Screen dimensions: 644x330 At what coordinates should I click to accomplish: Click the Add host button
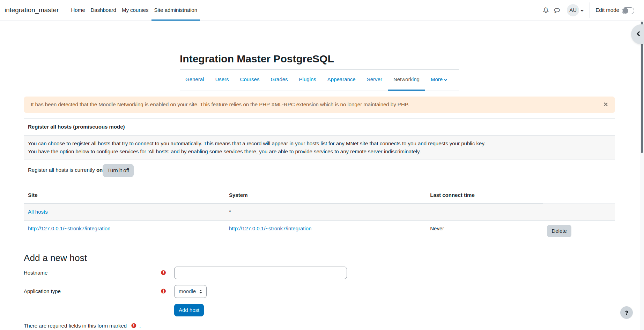point(189,310)
